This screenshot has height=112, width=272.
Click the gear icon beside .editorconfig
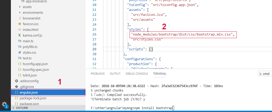17,81
